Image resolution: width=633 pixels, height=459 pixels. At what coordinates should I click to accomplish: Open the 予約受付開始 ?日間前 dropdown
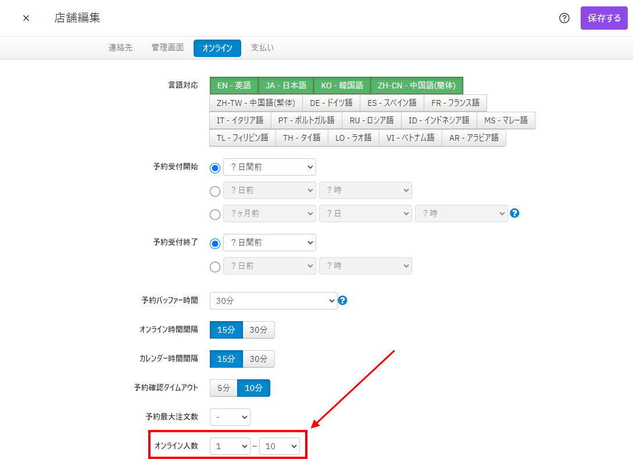point(270,167)
